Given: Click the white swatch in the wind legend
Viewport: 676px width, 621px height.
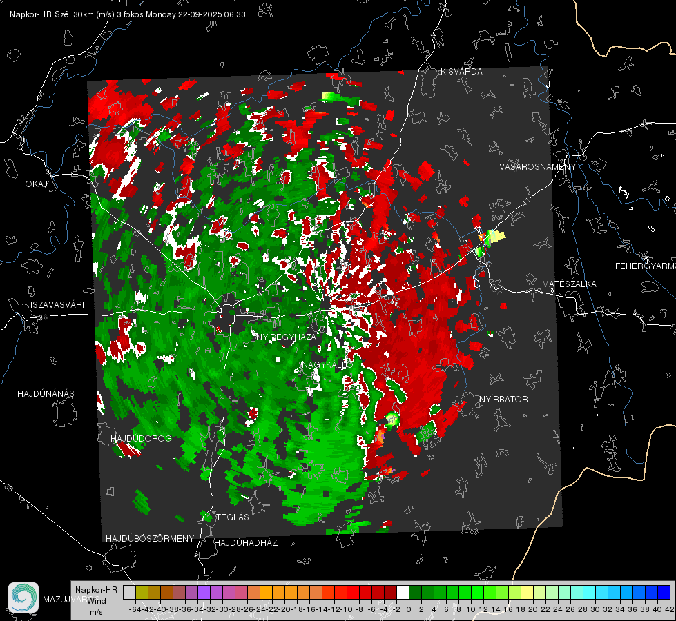Looking at the screenshot, I should [x=403, y=592].
